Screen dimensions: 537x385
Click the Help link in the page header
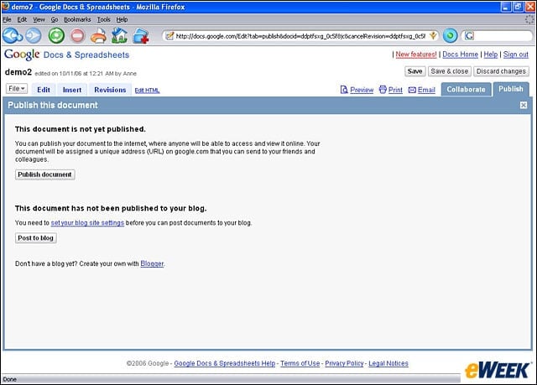click(x=490, y=55)
